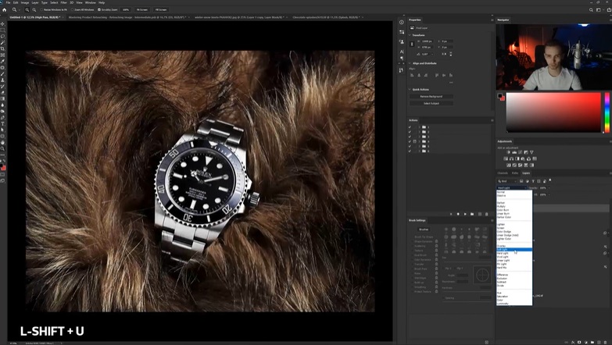Toggle the checkmark for action set 3

tap(410, 137)
